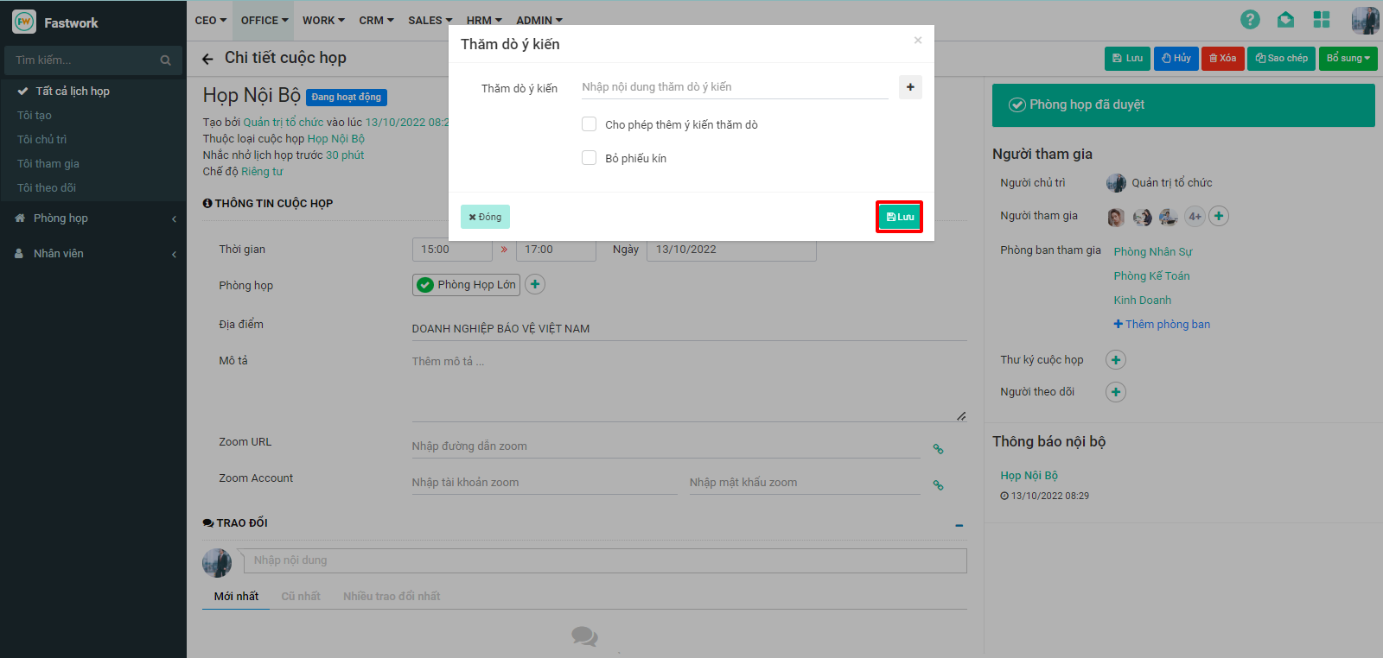1383x658 pixels.
Task: Type in the poll content input field
Action: [x=734, y=87]
